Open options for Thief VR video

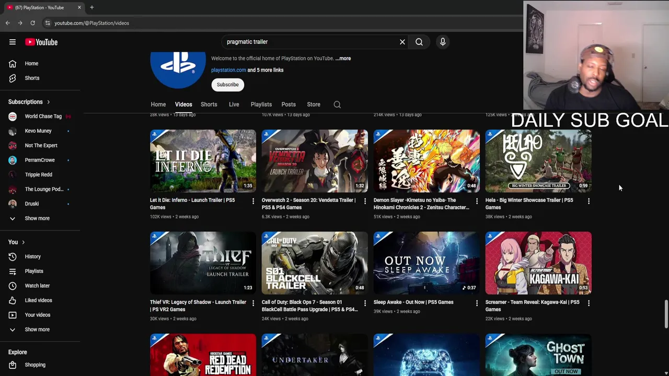(253, 303)
